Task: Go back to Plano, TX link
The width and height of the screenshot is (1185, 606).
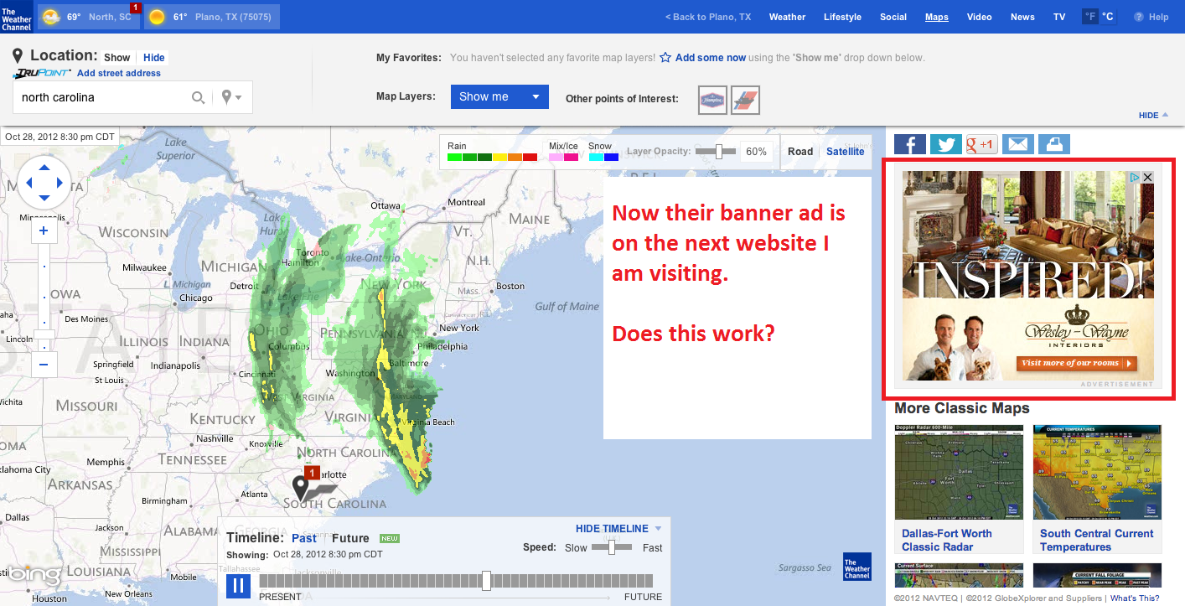Action: pos(708,17)
